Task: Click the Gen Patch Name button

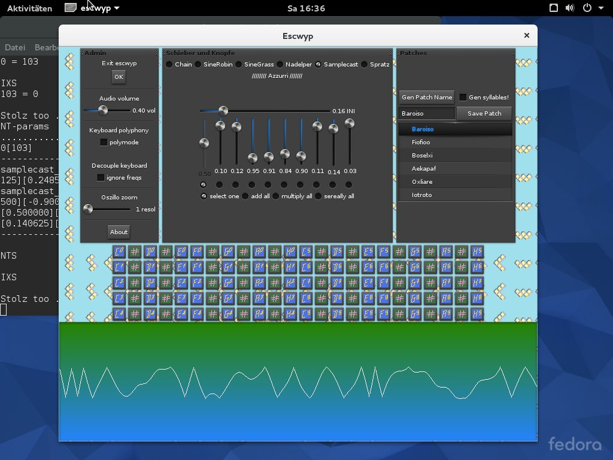Action: (x=427, y=97)
